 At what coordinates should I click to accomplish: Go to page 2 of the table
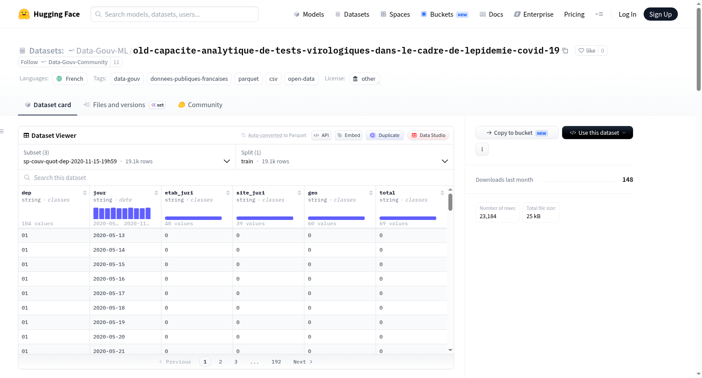(x=220, y=362)
